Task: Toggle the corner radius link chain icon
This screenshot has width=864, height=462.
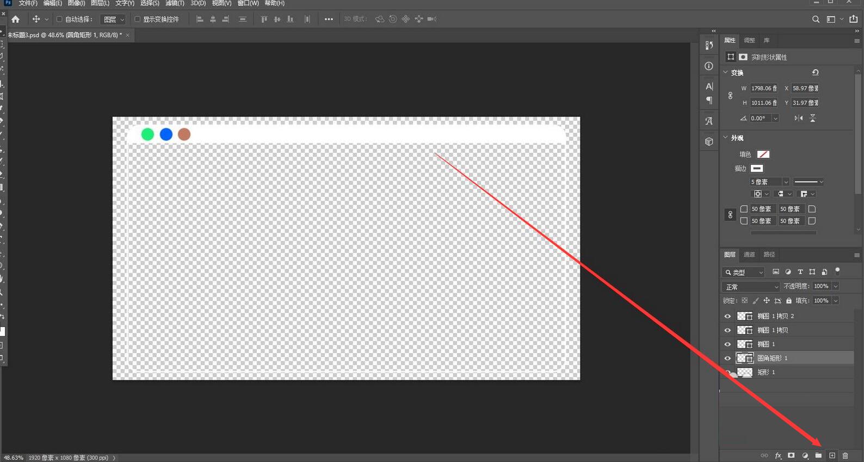Action: (730, 215)
